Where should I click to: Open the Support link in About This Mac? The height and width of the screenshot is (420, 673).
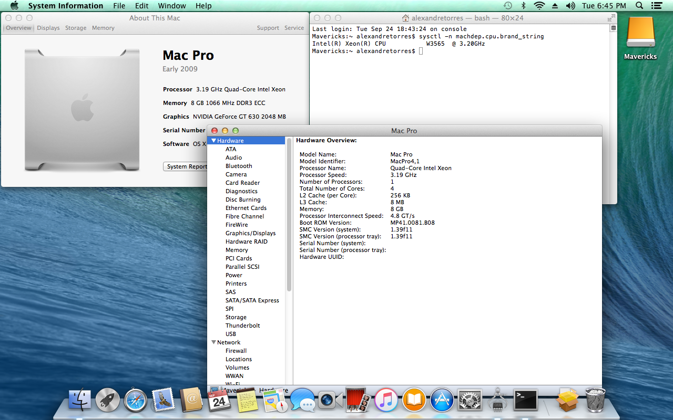pos(268,28)
